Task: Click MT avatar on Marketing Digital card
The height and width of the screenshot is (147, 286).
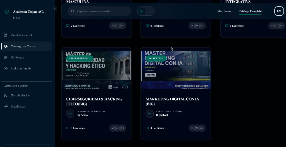Action: pos(150,114)
